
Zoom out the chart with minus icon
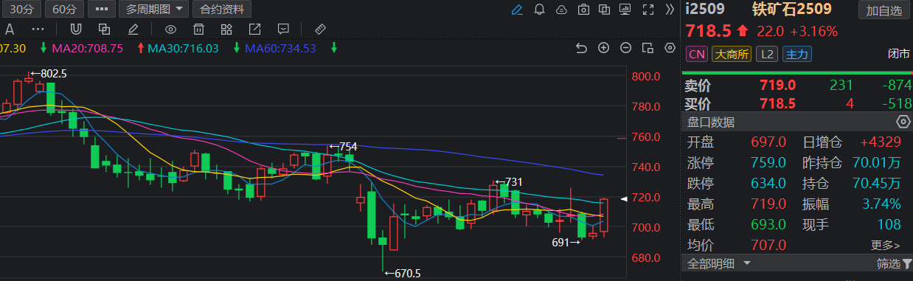click(x=626, y=48)
